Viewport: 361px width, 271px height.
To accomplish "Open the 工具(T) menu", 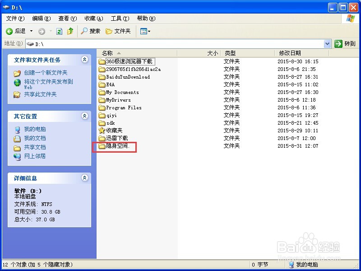I will (x=120, y=19).
